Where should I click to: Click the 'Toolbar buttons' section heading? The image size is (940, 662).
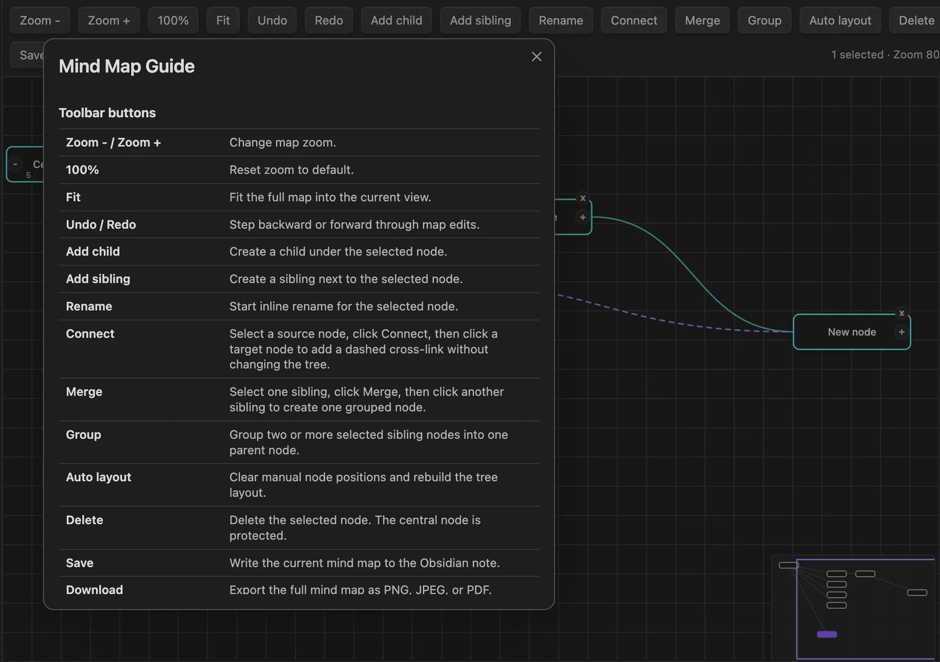(x=107, y=113)
